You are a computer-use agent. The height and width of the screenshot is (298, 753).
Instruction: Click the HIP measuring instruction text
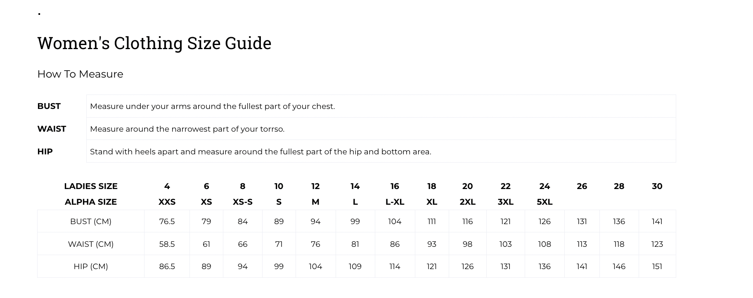260,152
